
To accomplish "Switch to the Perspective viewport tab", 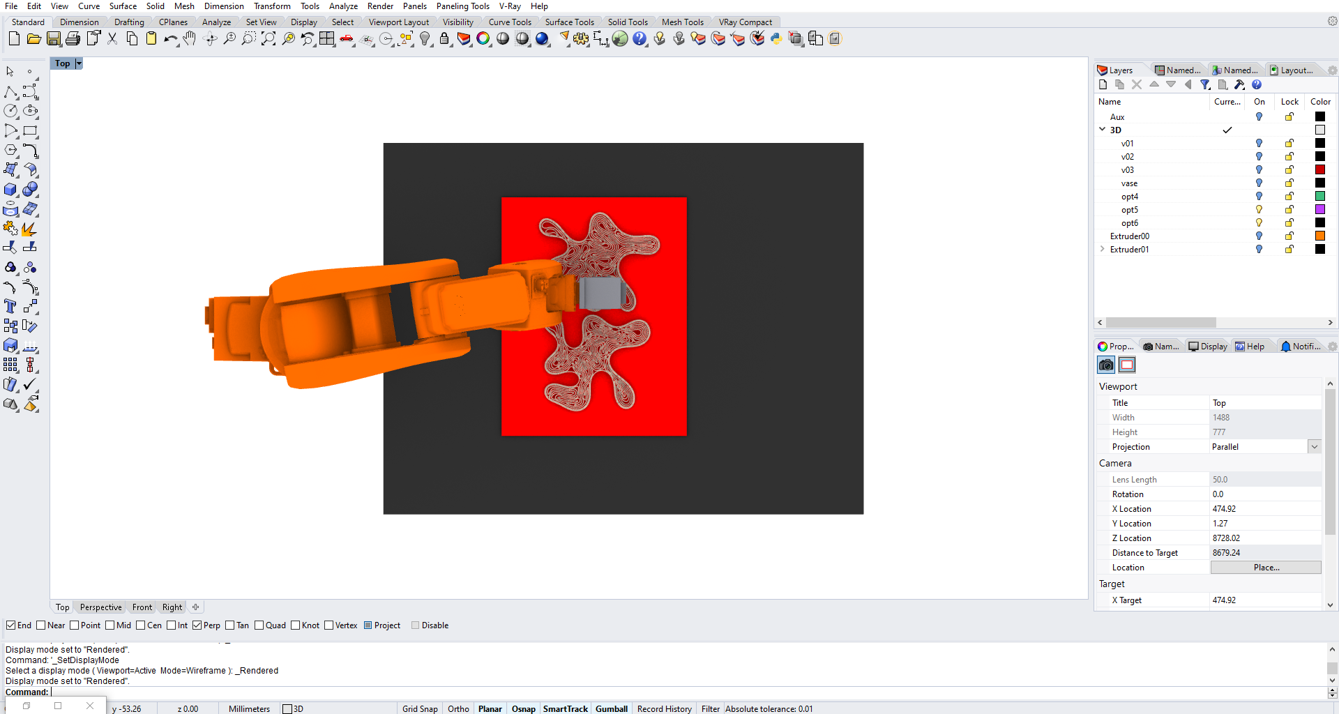I will pyautogui.click(x=100, y=607).
